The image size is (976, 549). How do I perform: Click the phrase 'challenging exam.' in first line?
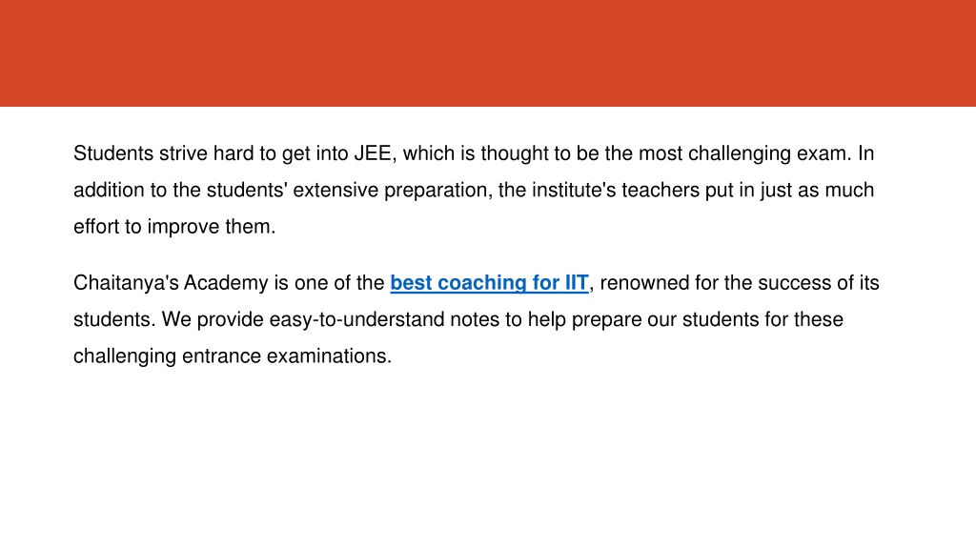pos(770,153)
